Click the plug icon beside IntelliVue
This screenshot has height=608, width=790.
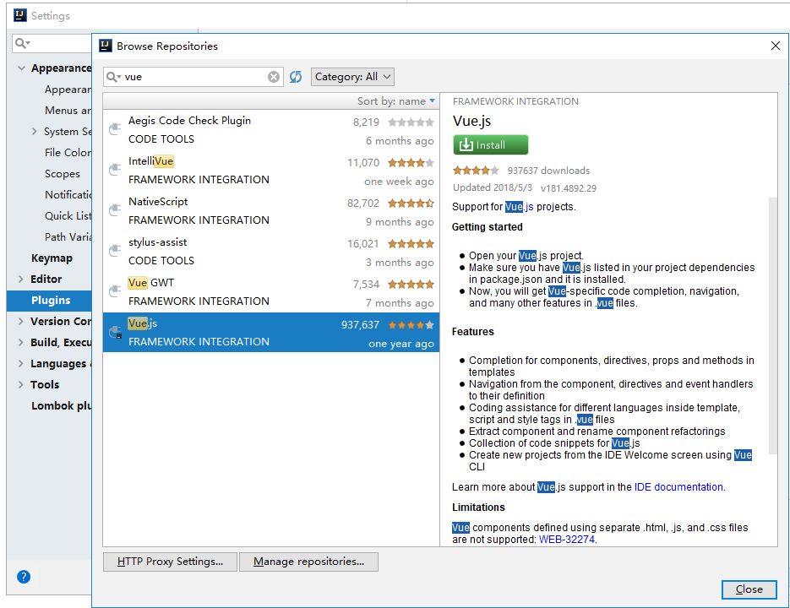click(x=116, y=170)
